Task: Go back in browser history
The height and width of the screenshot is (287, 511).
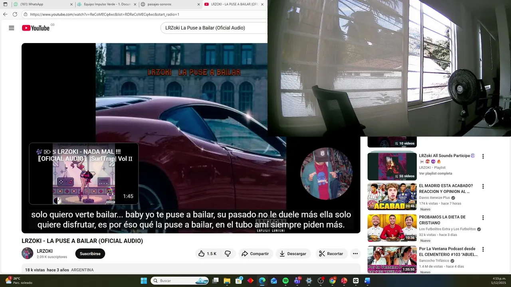Action: click(x=5, y=14)
